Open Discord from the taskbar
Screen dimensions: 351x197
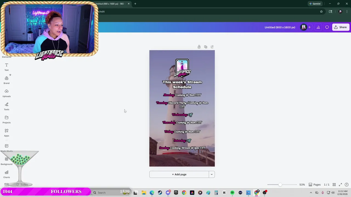coord(168,193)
